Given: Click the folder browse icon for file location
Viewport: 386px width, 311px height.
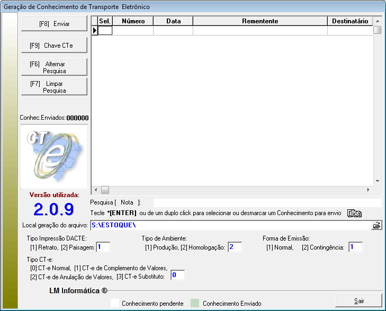Looking at the screenshot, I should (376, 225).
